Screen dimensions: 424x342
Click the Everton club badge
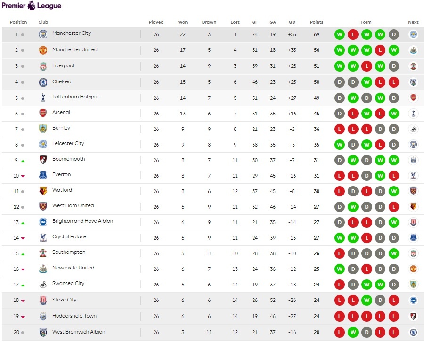[x=43, y=175]
